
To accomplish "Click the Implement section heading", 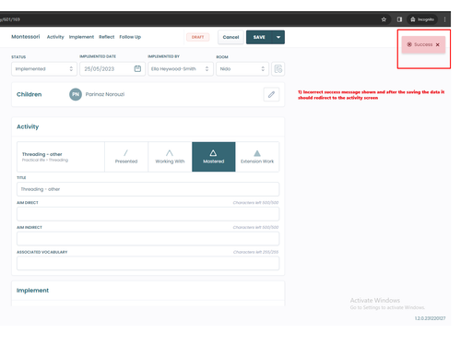I will coord(32,291).
